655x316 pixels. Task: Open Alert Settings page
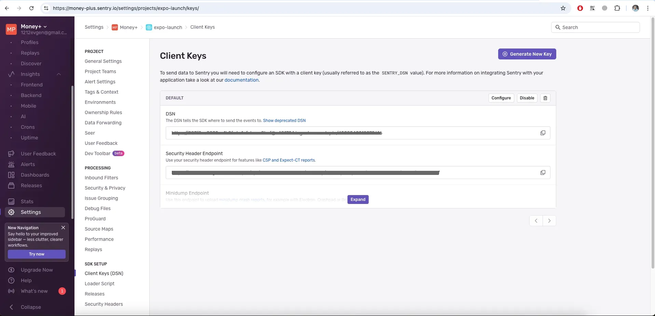click(x=100, y=82)
